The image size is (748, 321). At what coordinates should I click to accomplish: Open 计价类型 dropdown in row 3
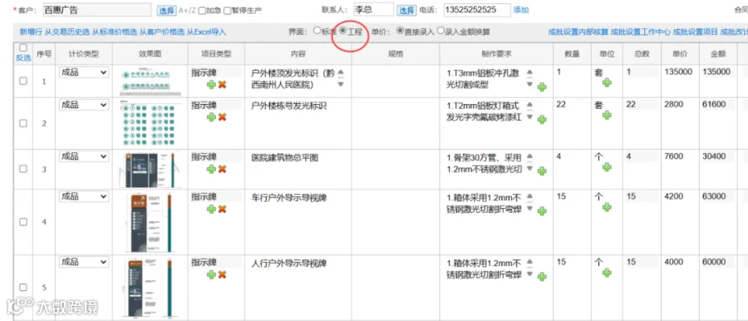pos(84,156)
